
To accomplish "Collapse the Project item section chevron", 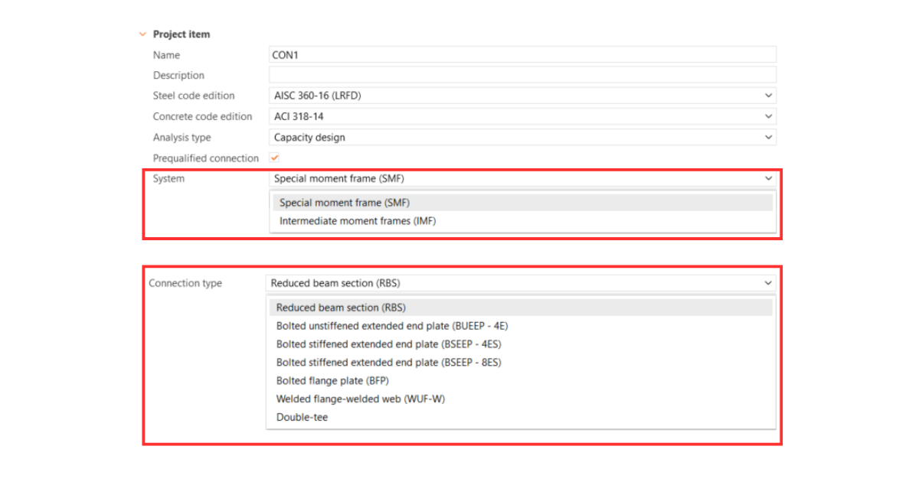I will (142, 34).
